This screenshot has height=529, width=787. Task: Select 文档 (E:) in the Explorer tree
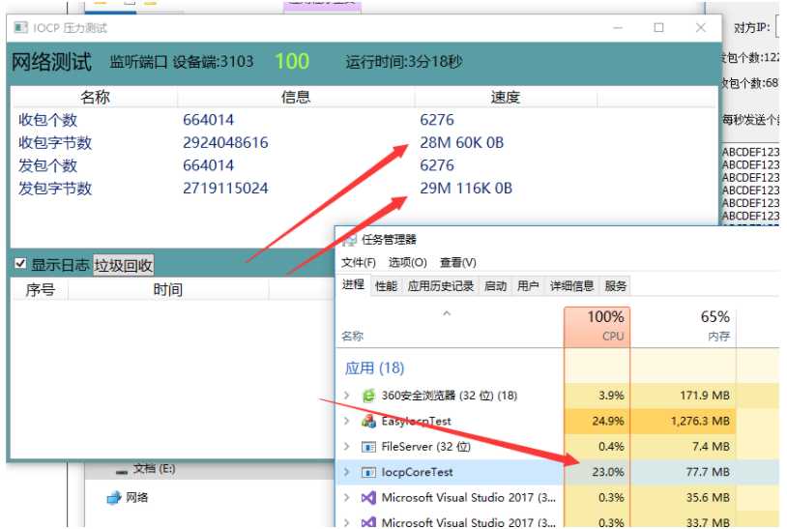coord(154,469)
